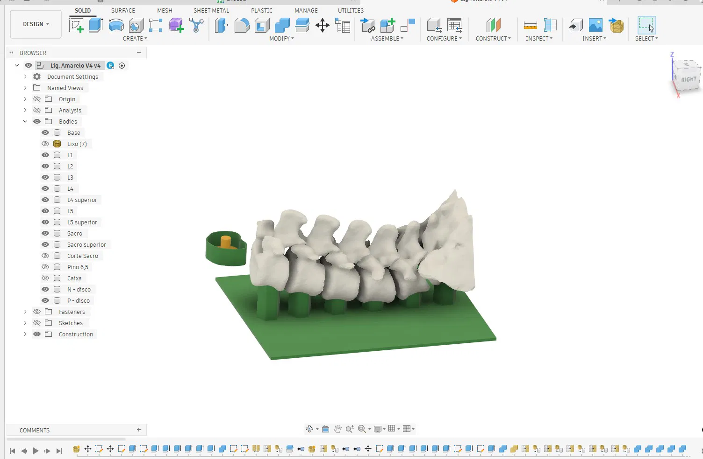Screen dimensions: 703x459
Task: Jump to the timeline end
Action: click(59, 451)
